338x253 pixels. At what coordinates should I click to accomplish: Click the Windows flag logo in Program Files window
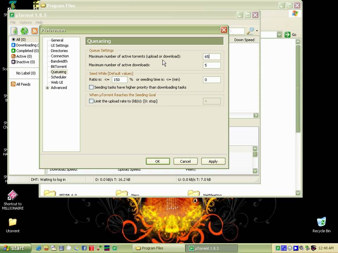tap(295, 13)
